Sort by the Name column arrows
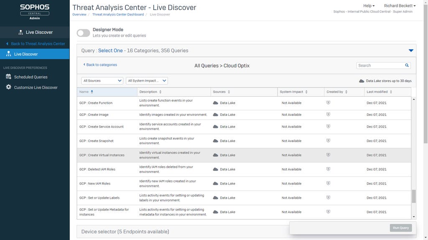 (92, 92)
